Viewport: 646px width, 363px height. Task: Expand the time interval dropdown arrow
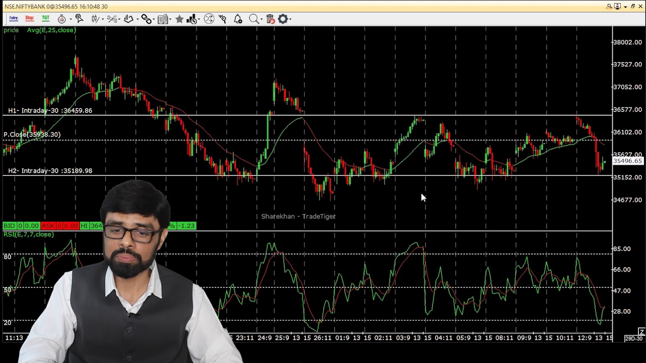pos(70,19)
